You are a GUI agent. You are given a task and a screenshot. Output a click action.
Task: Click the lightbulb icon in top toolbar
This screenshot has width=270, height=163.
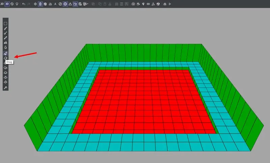(17, 4)
